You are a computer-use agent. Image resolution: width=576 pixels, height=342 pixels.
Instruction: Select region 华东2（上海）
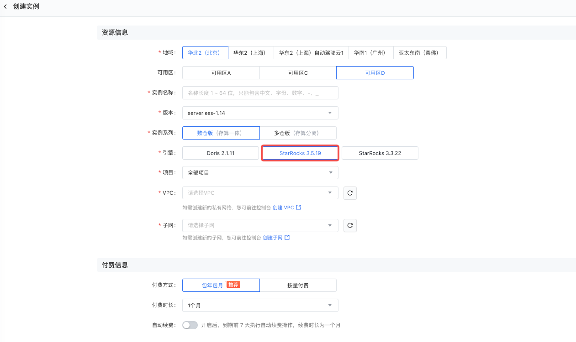pos(250,52)
